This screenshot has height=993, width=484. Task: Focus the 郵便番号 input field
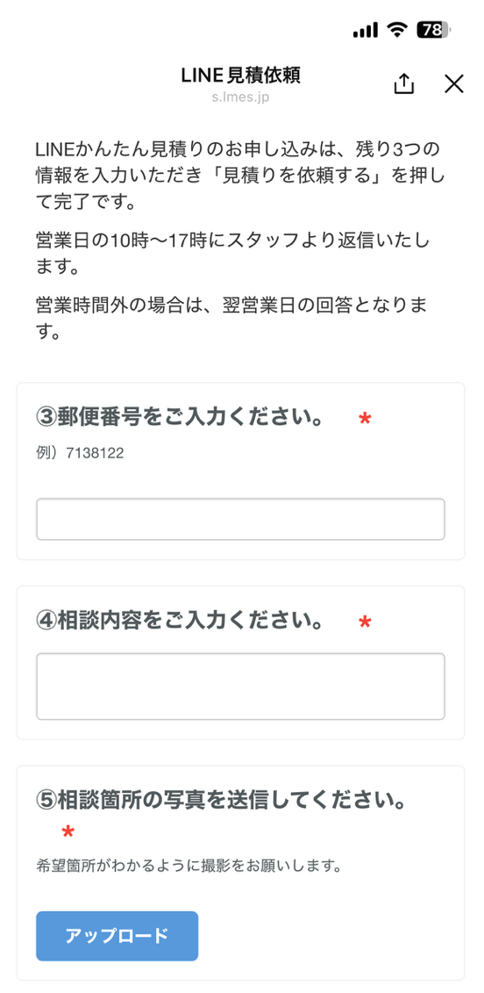click(x=240, y=519)
